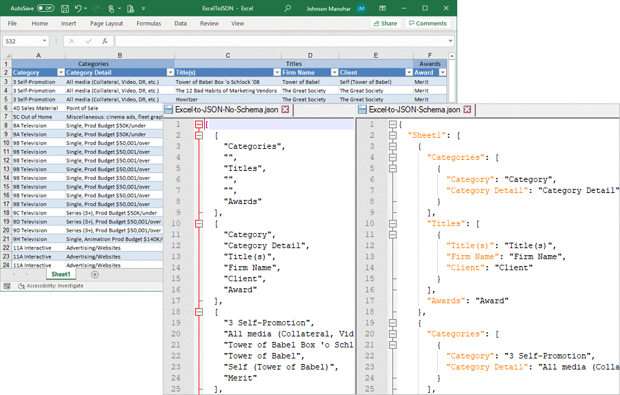Click the Save icon in title bar
The height and width of the screenshot is (395, 620).
pos(64,8)
